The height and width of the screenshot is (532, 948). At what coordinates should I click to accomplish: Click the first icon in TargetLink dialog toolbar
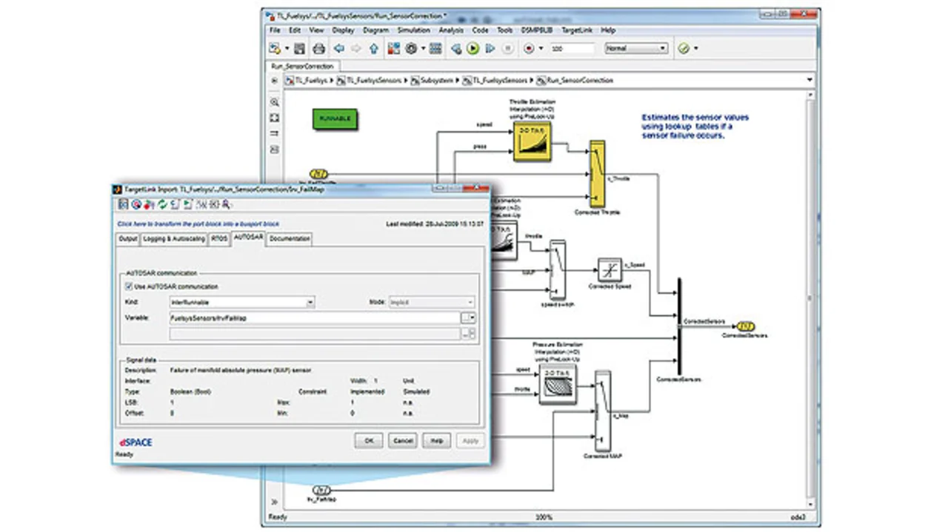pos(124,203)
